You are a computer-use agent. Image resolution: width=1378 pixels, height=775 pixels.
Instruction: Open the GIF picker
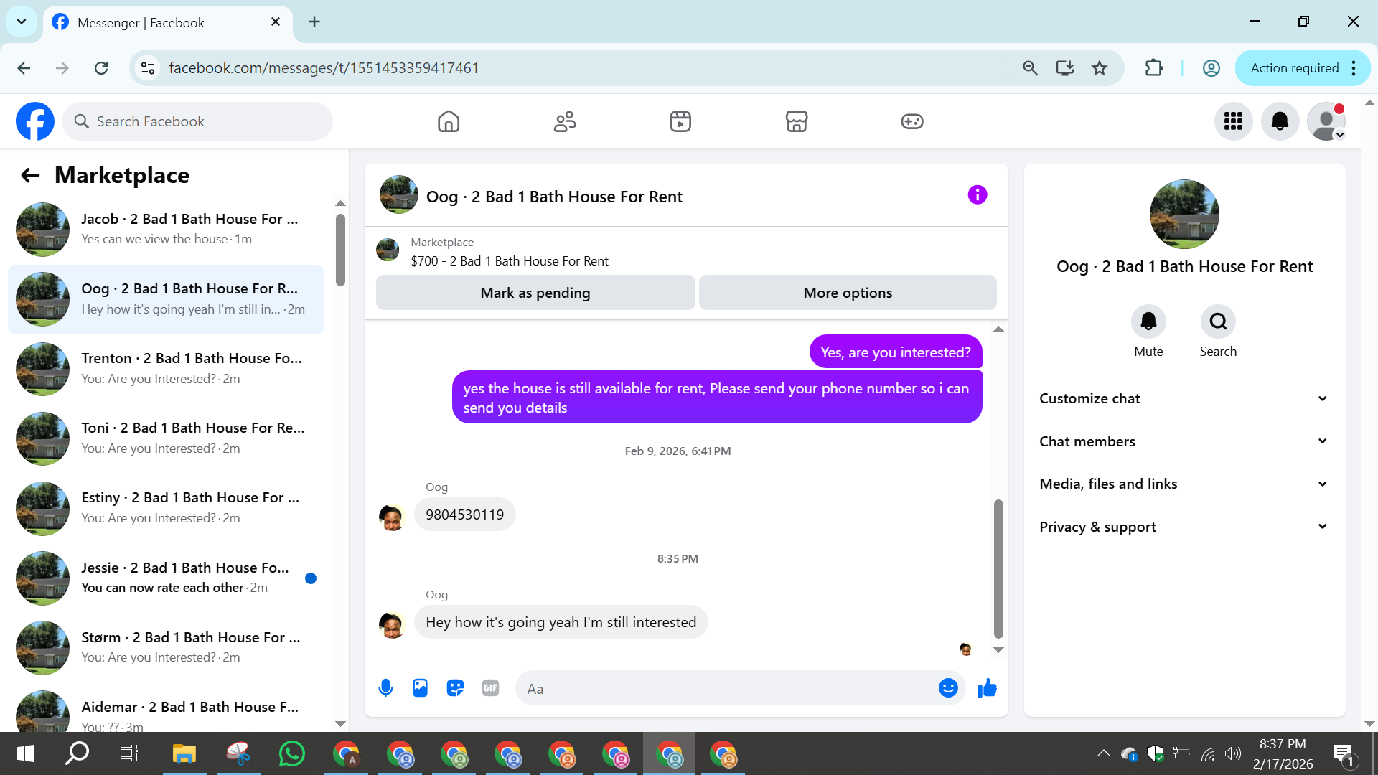490,688
